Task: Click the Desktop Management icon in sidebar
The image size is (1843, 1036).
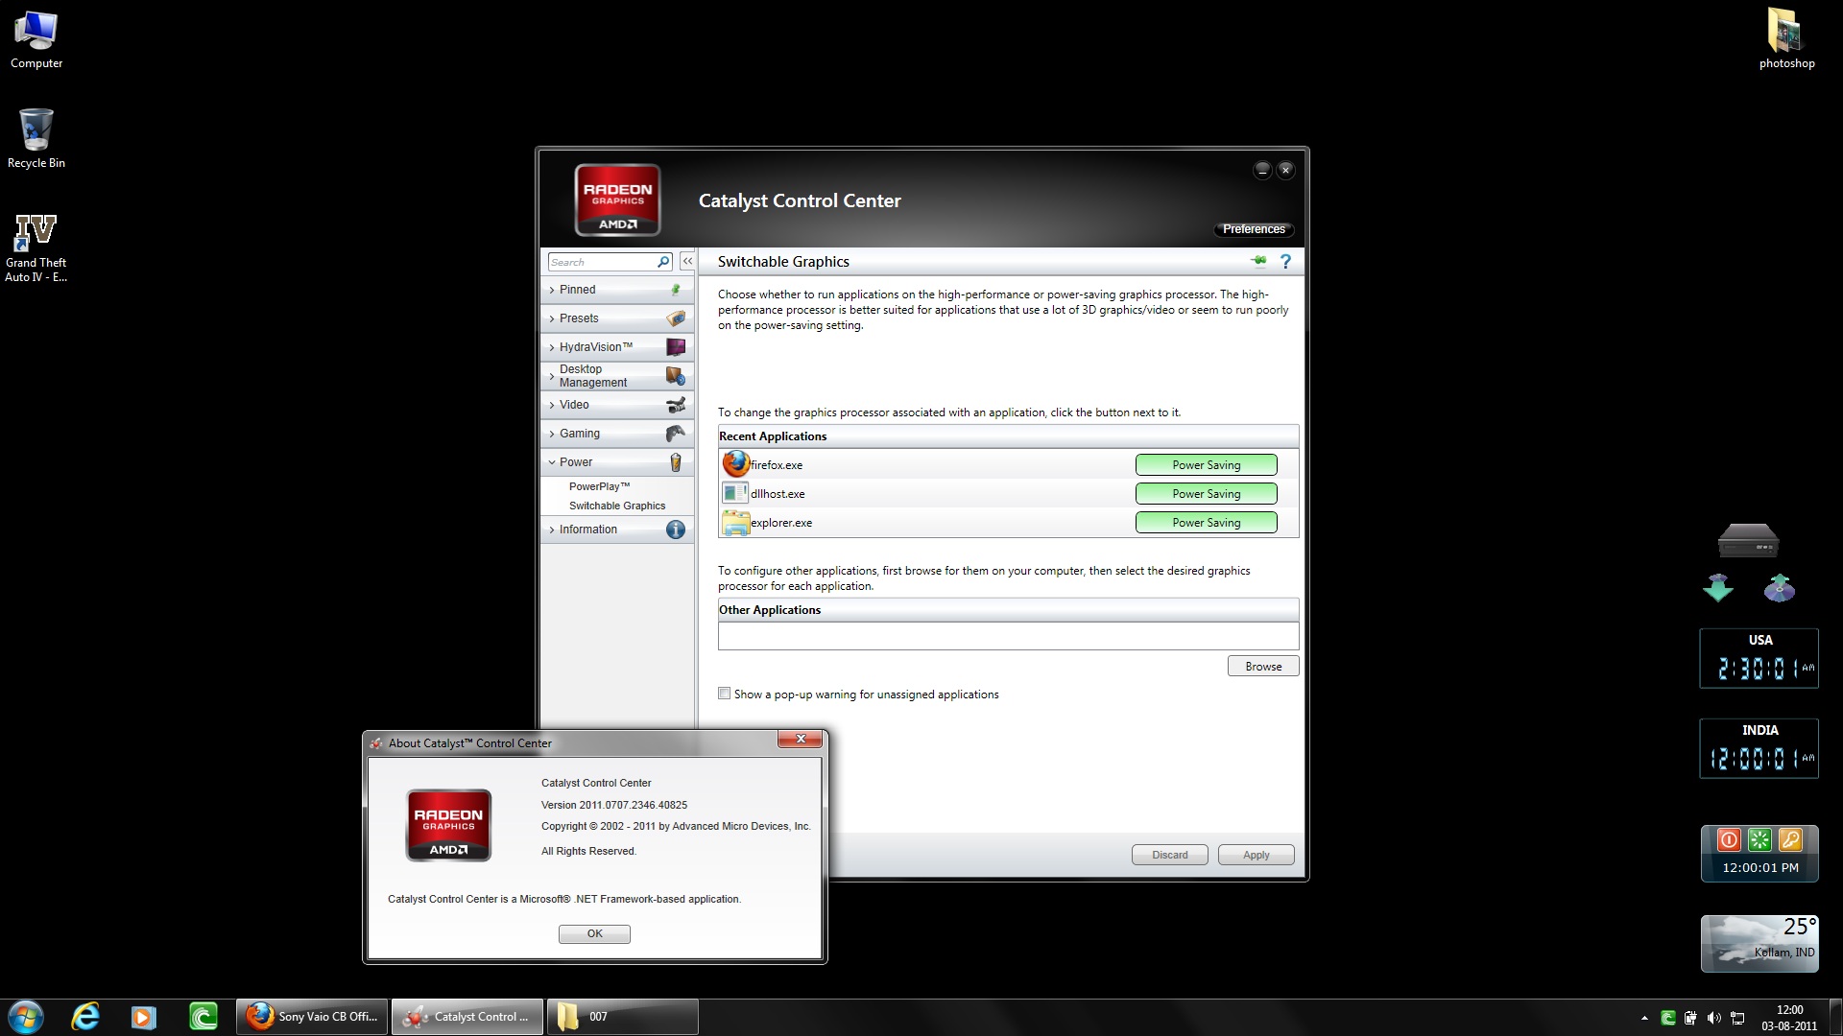Action: coord(676,375)
